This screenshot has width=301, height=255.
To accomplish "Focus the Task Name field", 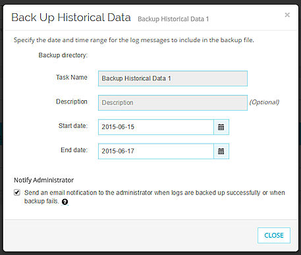I will point(173,78).
